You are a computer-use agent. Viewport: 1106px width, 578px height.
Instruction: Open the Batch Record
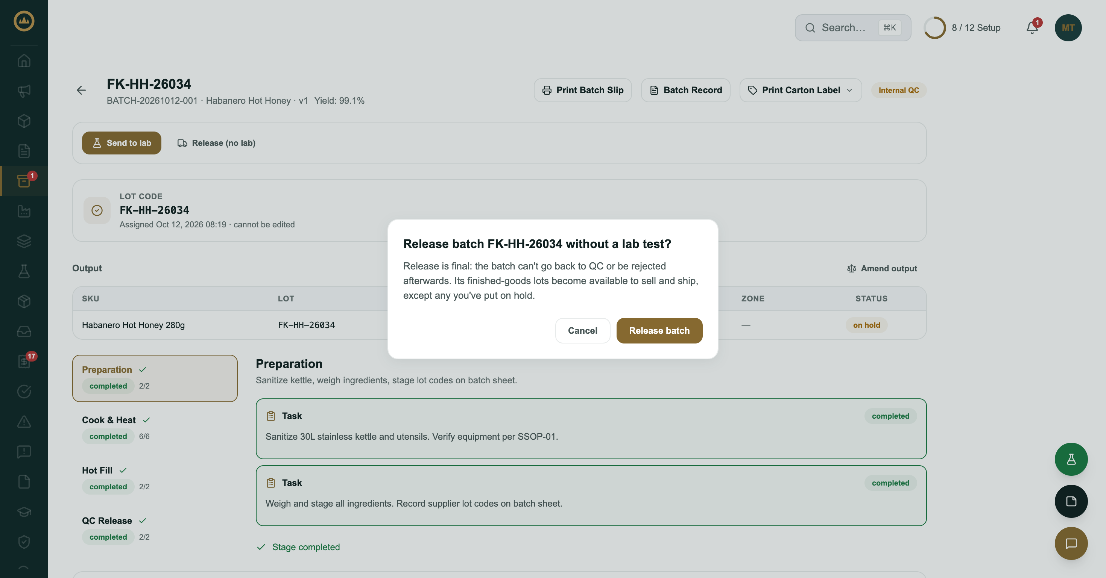click(x=685, y=90)
